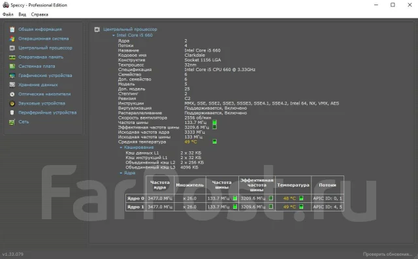This screenshot has width=418, height=259.
Task: Open the Вид menu
Action: [x=22, y=14]
